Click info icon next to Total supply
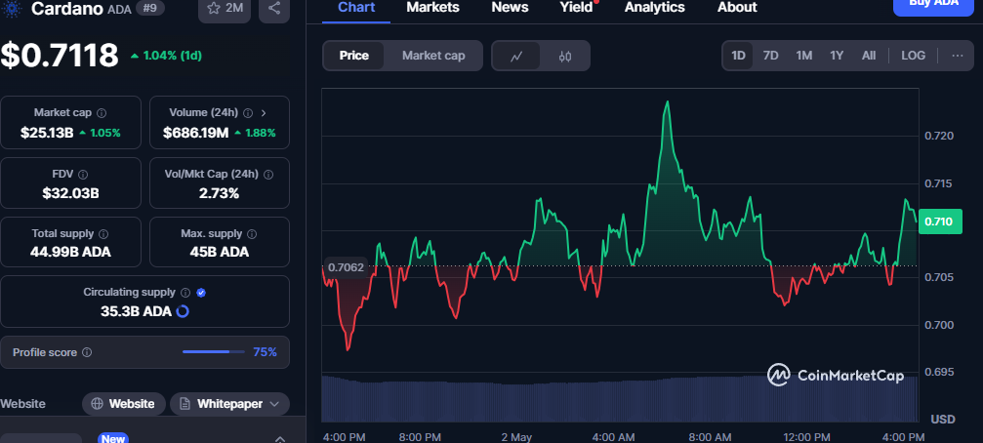 point(103,234)
